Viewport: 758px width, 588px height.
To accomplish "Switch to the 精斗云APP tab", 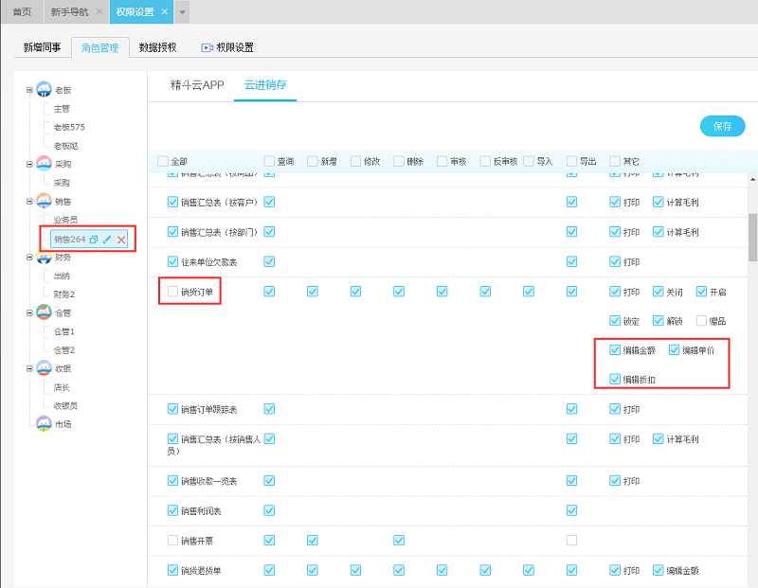I will point(196,85).
